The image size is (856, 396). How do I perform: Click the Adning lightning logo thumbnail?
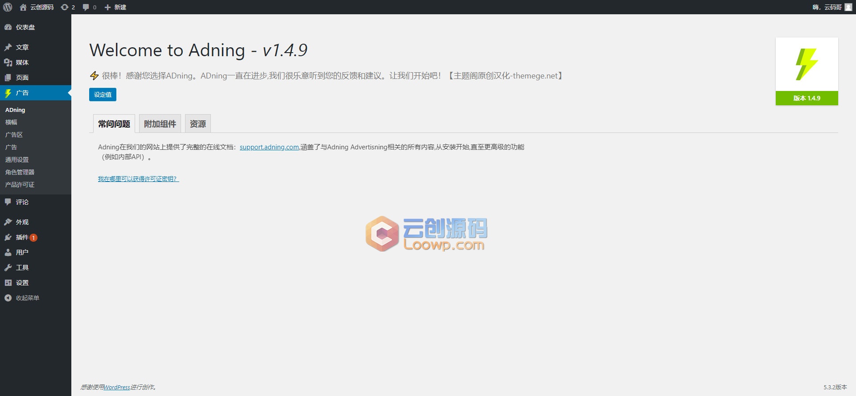click(x=807, y=65)
